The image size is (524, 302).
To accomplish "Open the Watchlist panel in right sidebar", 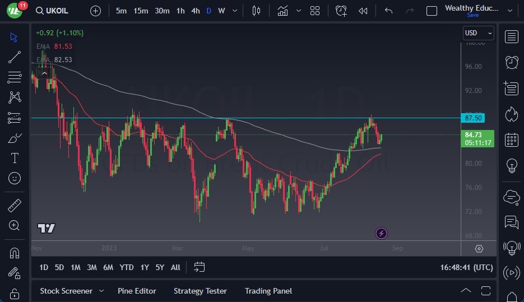I will pyautogui.click(x=511, y=37).
